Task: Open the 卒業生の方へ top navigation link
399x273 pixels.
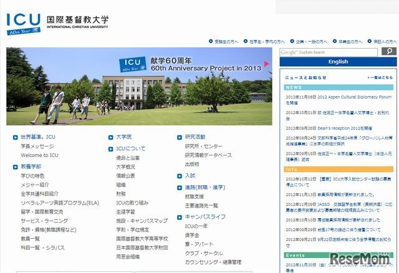Action: click(350, 42)
